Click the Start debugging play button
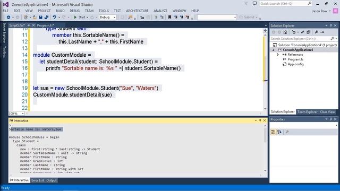 coord(75,17)
